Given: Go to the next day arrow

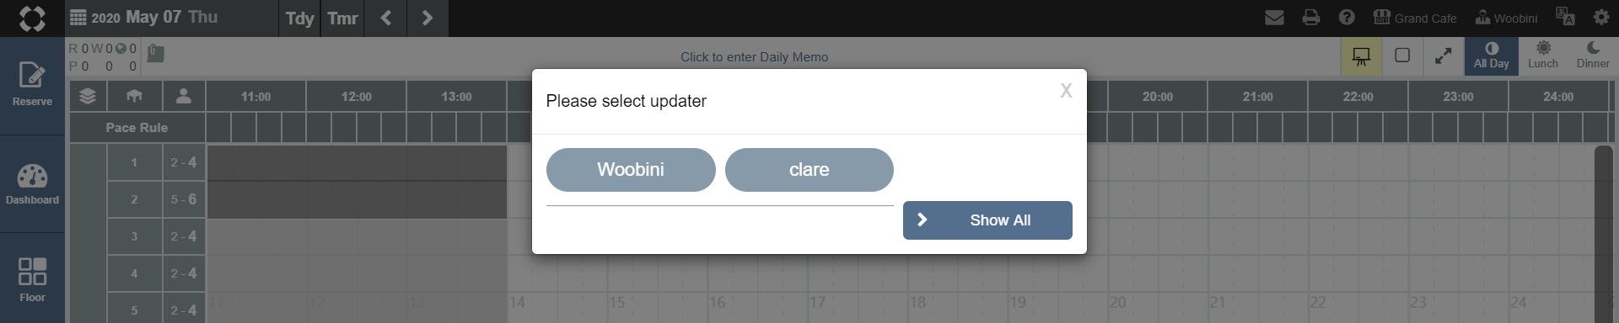Looking at the screenshot, I should tap(427, 18).
